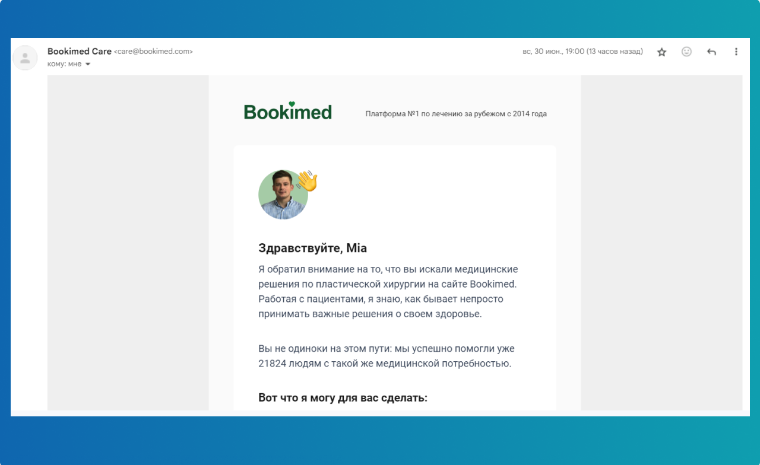Open the three-dot more options menu

click(x=736, y=52)
